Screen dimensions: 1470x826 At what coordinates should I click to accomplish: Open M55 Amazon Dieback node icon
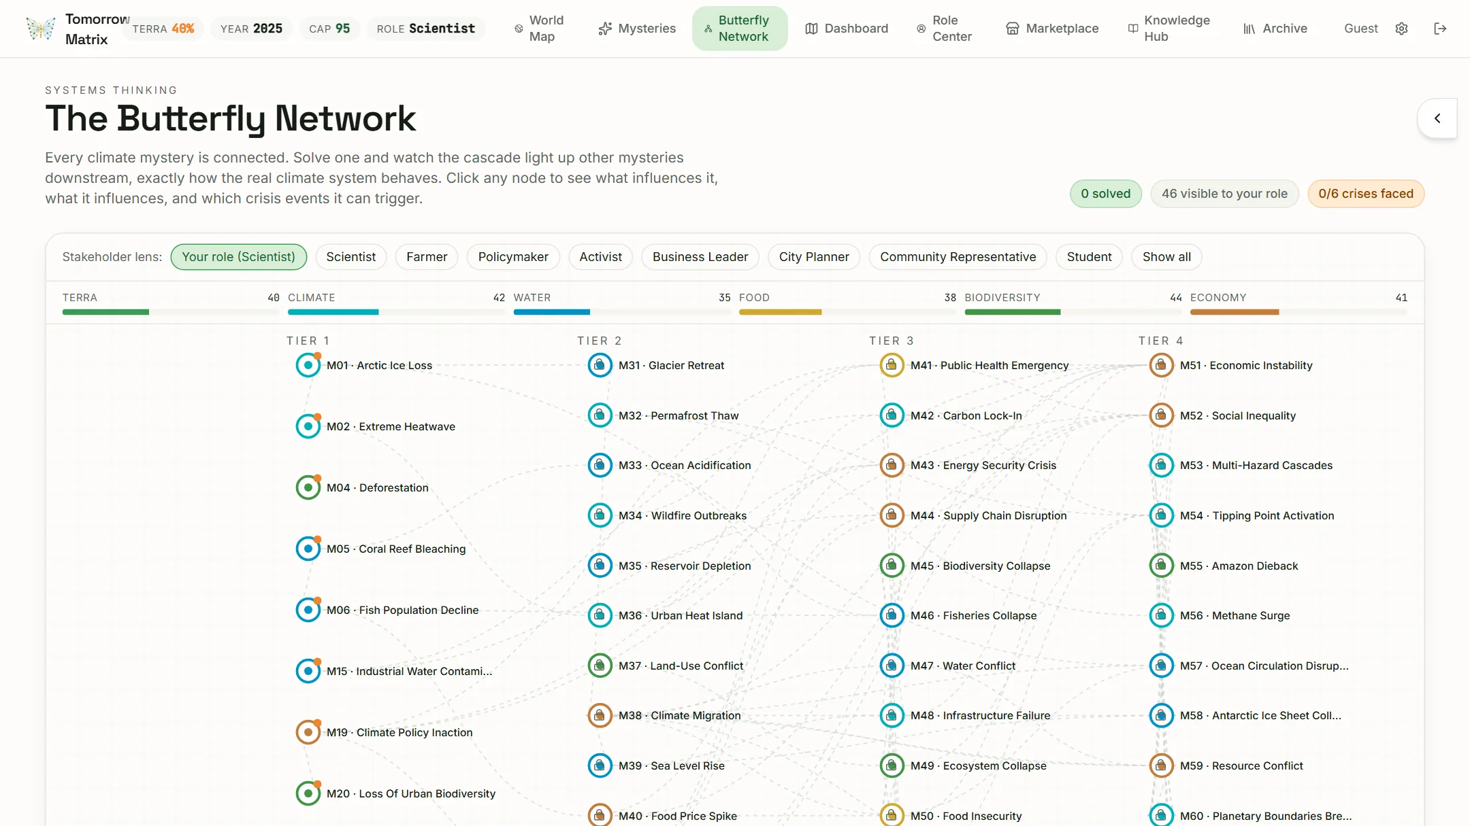1161,566
